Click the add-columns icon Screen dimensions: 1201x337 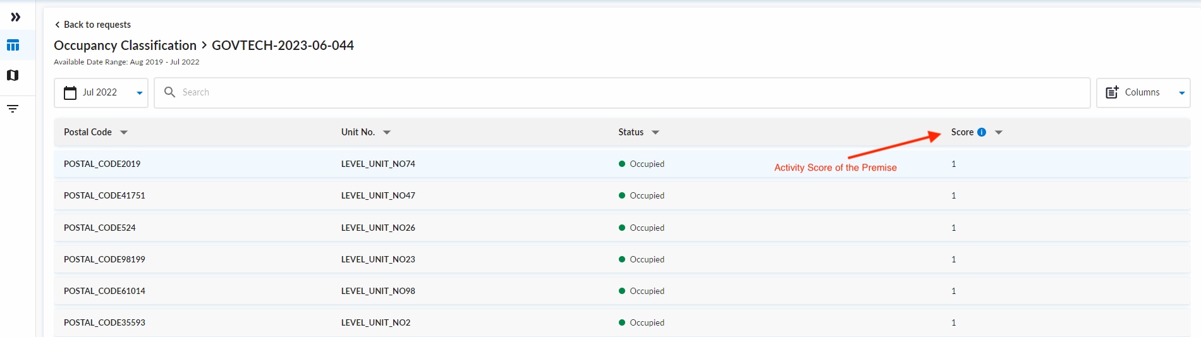[1112, 92]
